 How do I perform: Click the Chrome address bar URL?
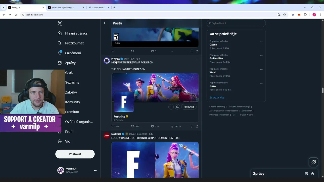click(x=35, y=15)
